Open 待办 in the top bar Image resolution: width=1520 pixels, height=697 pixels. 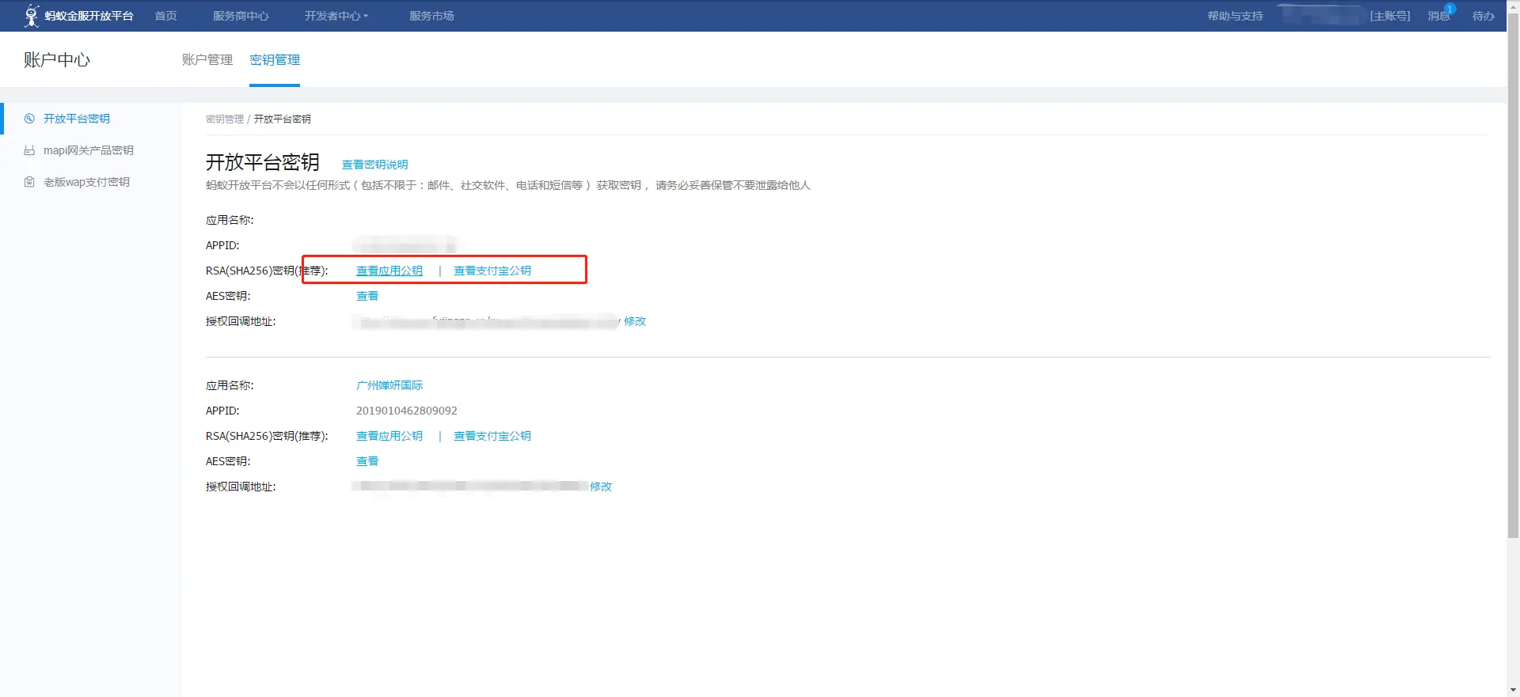click(x=1483, y=16)
